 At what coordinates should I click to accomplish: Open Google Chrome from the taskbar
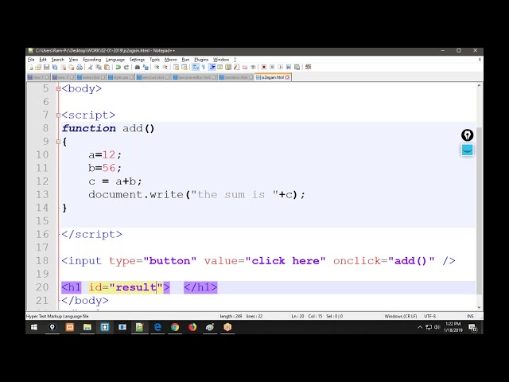click(x=175, y=327)
